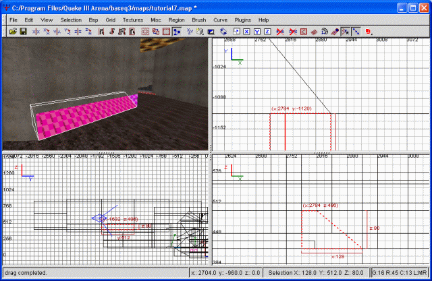
Task: Open the Selection menu
Action: point(71,20)
